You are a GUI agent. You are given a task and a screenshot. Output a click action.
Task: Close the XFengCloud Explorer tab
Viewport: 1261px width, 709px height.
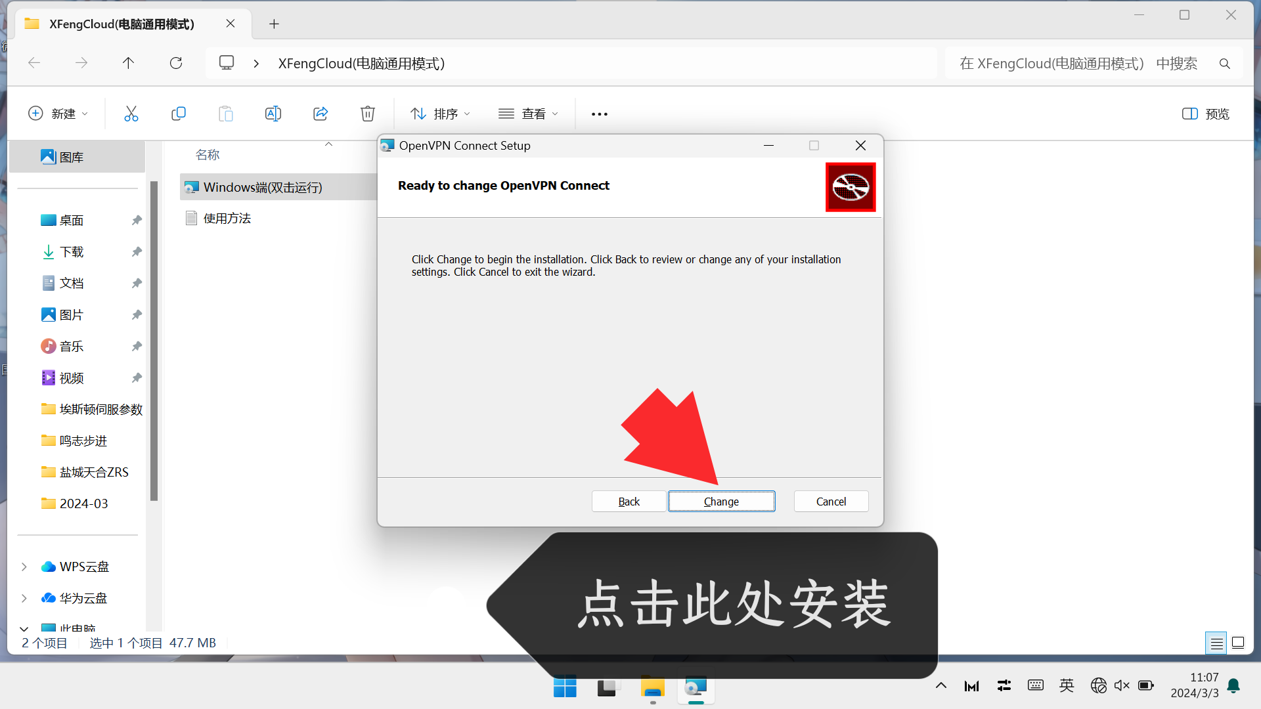click(x=231, y=24)
